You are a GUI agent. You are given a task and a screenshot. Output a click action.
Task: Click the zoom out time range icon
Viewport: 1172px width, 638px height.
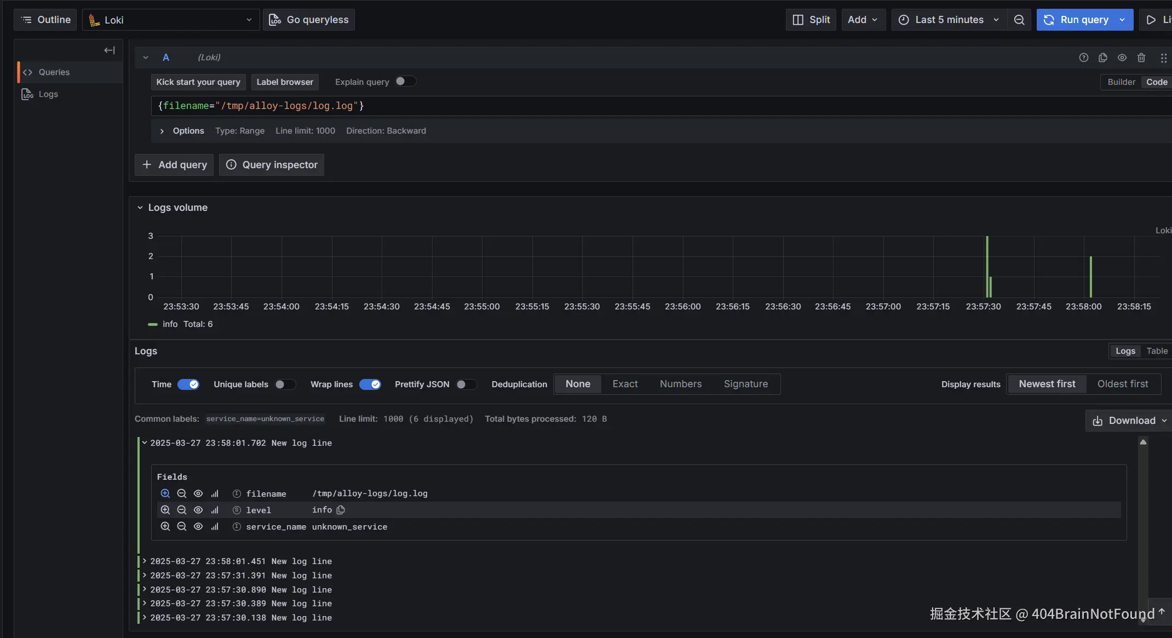pos(1019,20)
